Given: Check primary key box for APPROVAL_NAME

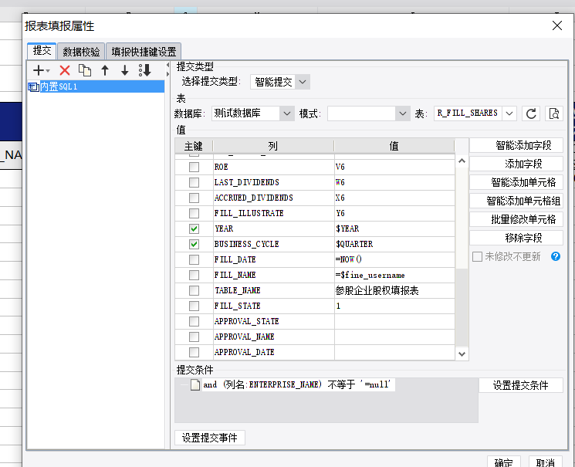Looking at the screenshot, I should coord(194,337).
